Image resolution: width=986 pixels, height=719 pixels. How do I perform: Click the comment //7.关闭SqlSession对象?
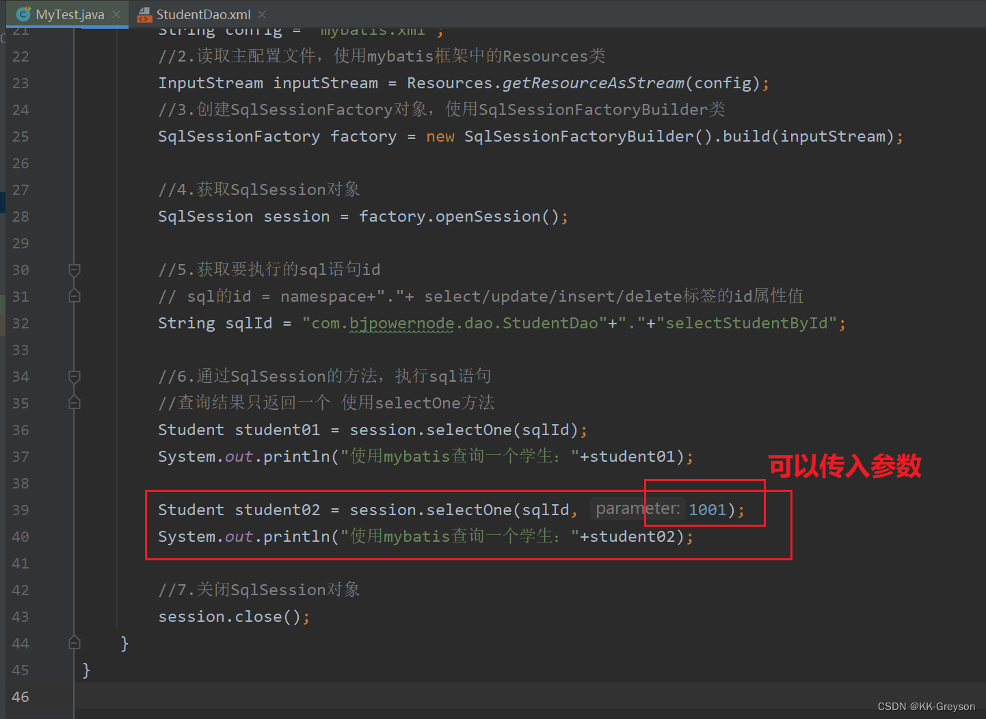tap(259, 590)
